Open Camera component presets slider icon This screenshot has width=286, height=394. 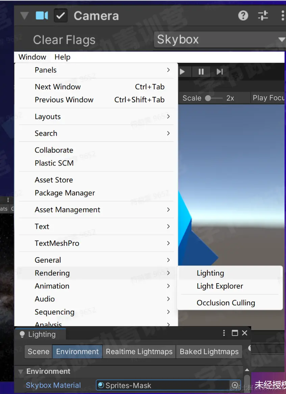(263, 16)
